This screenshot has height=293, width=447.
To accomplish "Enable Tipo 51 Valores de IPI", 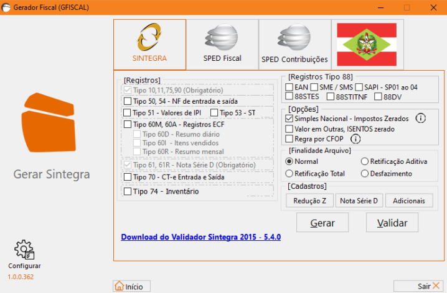I will tap(127, 113).
